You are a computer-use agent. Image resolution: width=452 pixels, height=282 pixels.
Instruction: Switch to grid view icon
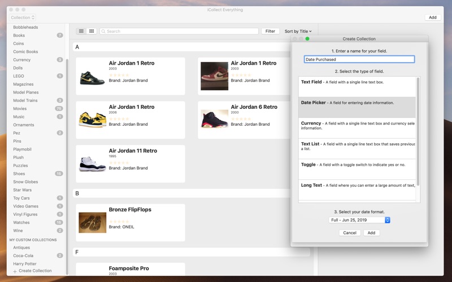tap(92, 31)
